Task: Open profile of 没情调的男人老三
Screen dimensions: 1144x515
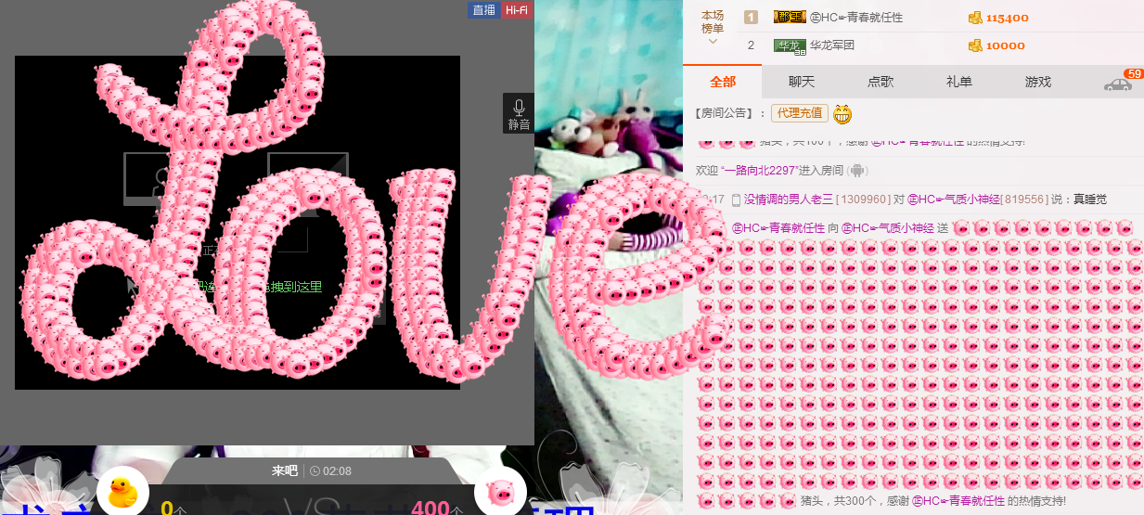Action: 789,200
